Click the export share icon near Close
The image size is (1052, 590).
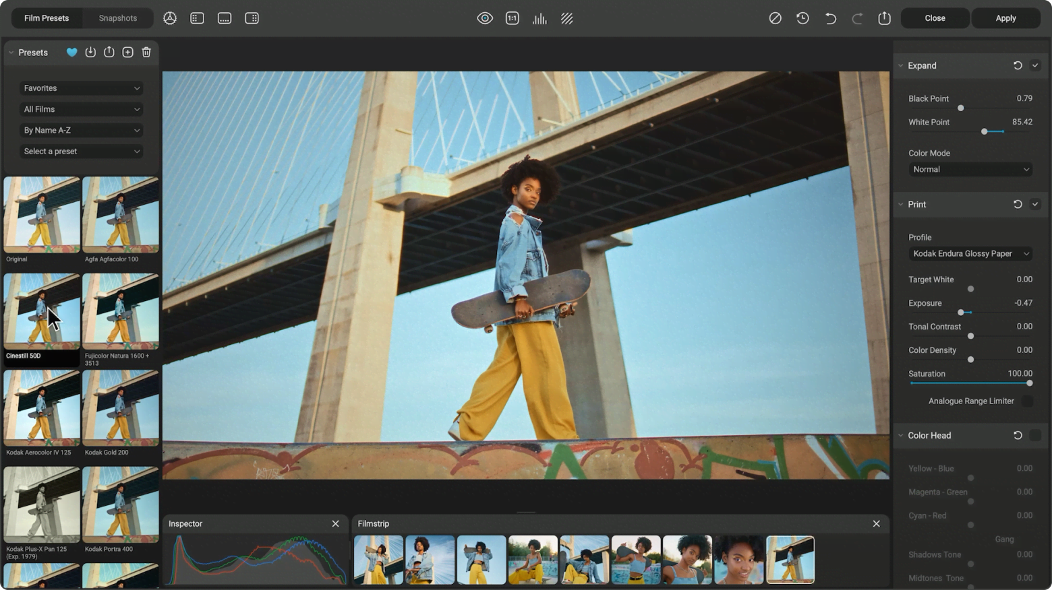click(x=885, y=18)
